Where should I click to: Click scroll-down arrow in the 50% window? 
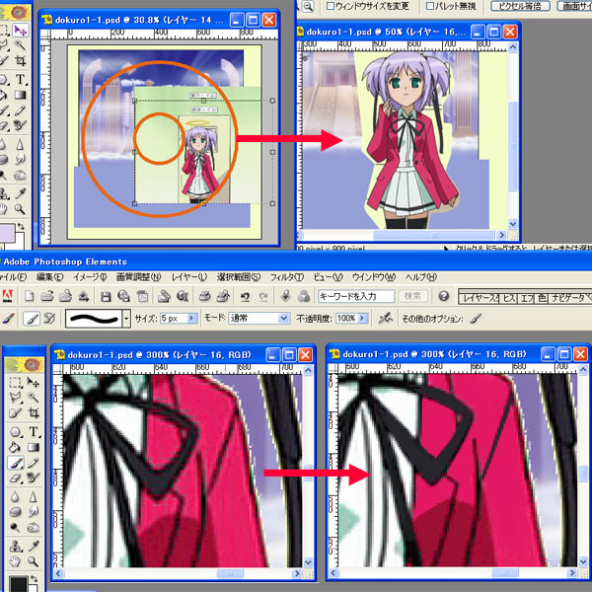512,224
